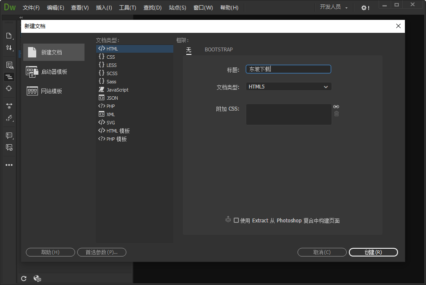
Task: Click the 帮助(H) button in dialog
Action: tap(50, 252)
